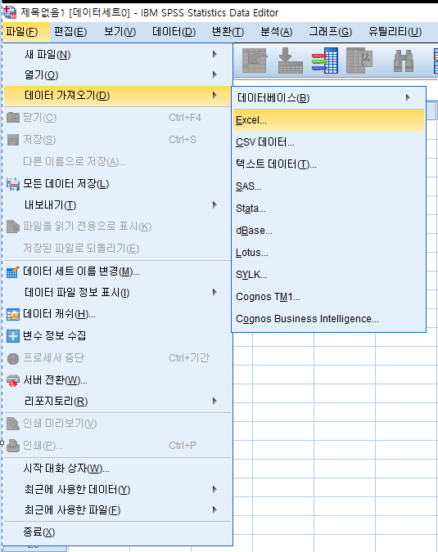
Task: Click 서버 전환(W)... menu item
Action: pyautogui.click(x=118, y=380)
